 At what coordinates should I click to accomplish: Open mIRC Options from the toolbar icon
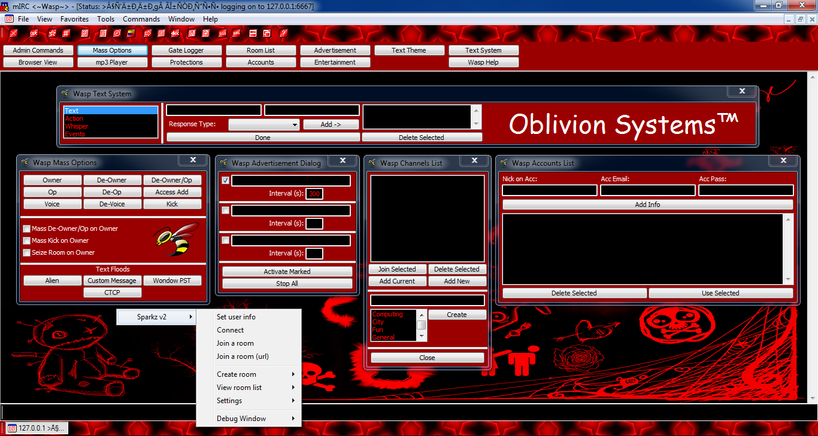[x=34, y=33]
